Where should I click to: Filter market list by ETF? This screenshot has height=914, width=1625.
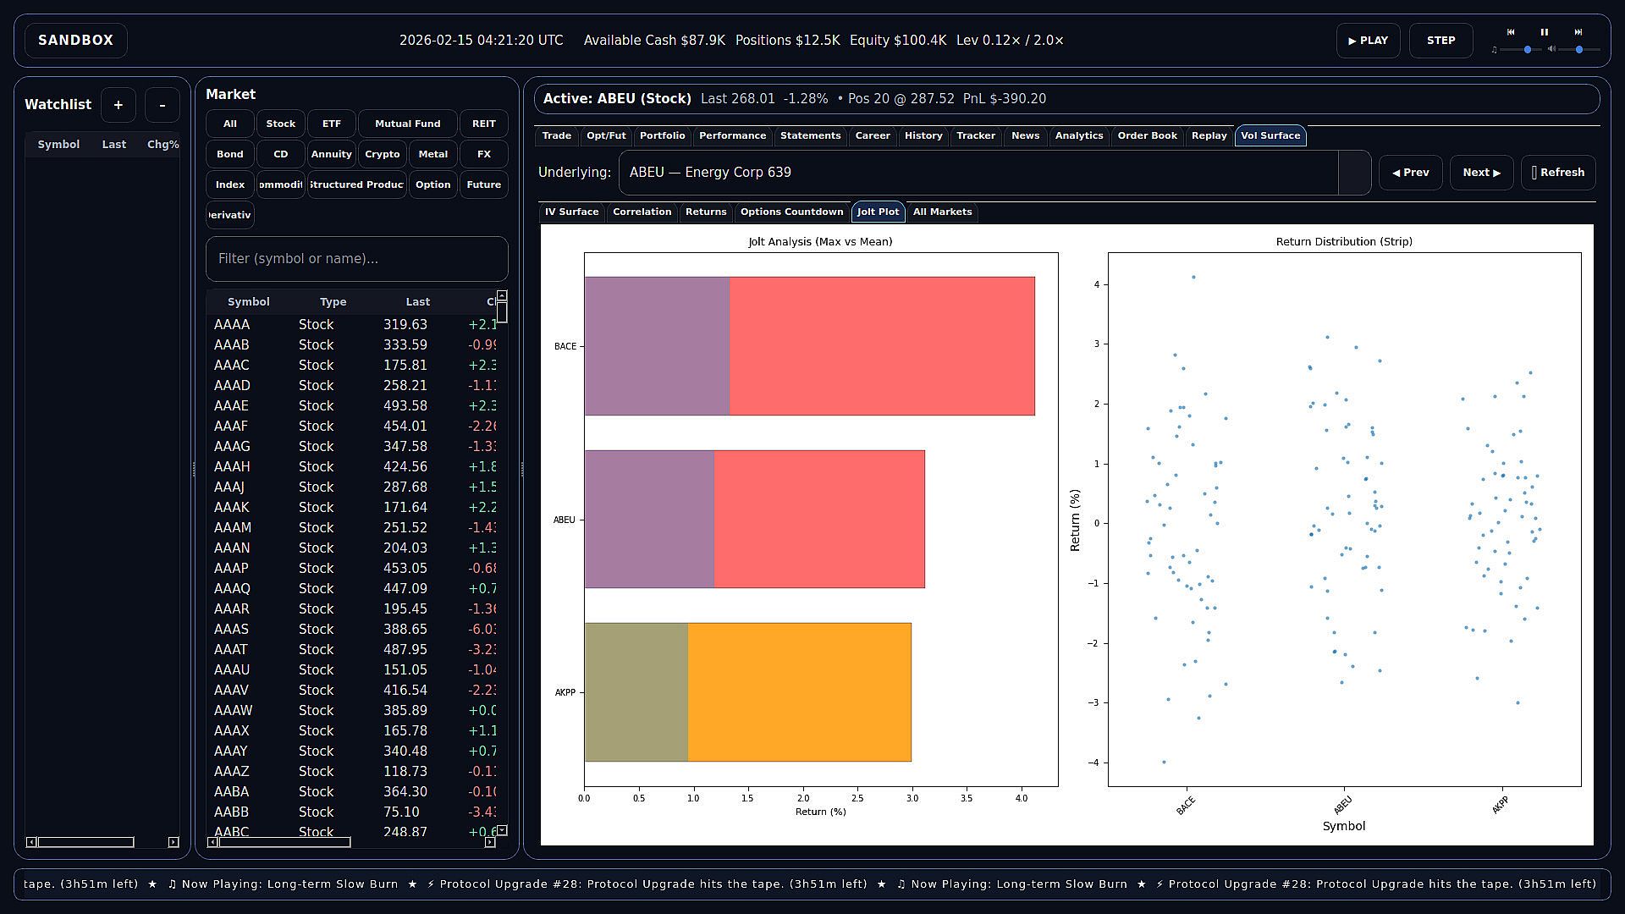[331, 124]
